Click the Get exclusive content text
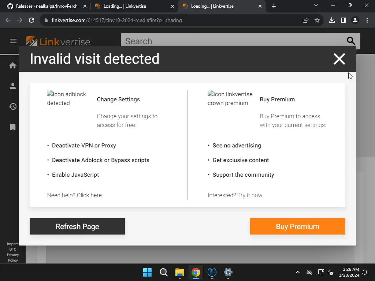The height and width of the screenshot is (281, 375). [x=241, y=160]
